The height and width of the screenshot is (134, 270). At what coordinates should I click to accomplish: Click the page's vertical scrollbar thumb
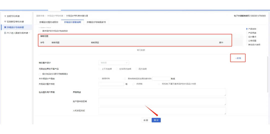(x=267, y=74)
